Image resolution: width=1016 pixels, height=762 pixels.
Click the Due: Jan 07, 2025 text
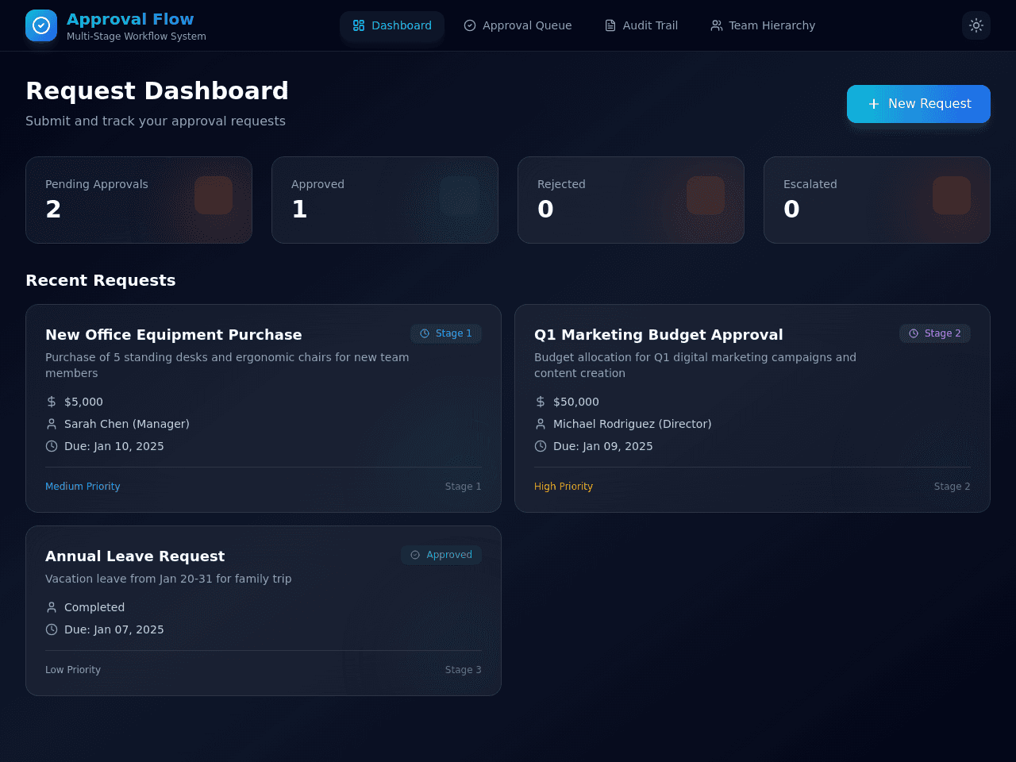114,629
